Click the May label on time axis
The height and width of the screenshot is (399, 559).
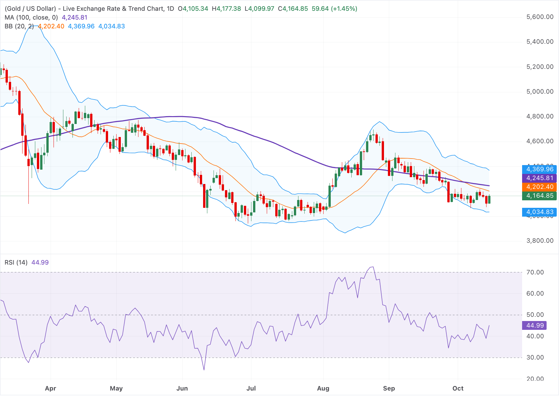[x=116, y=388]
